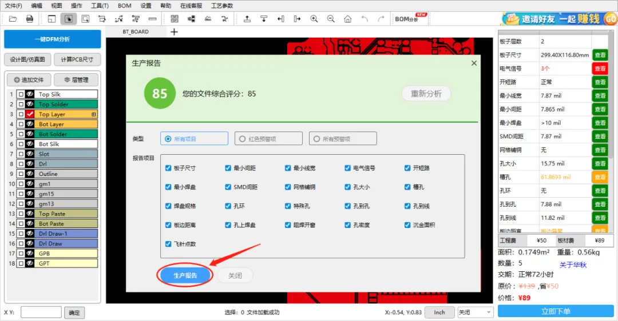Open the 关闭 dropdown in status bar
Image resolution: width=618 pixels, height=321 pixels.
tap(476, 312)
